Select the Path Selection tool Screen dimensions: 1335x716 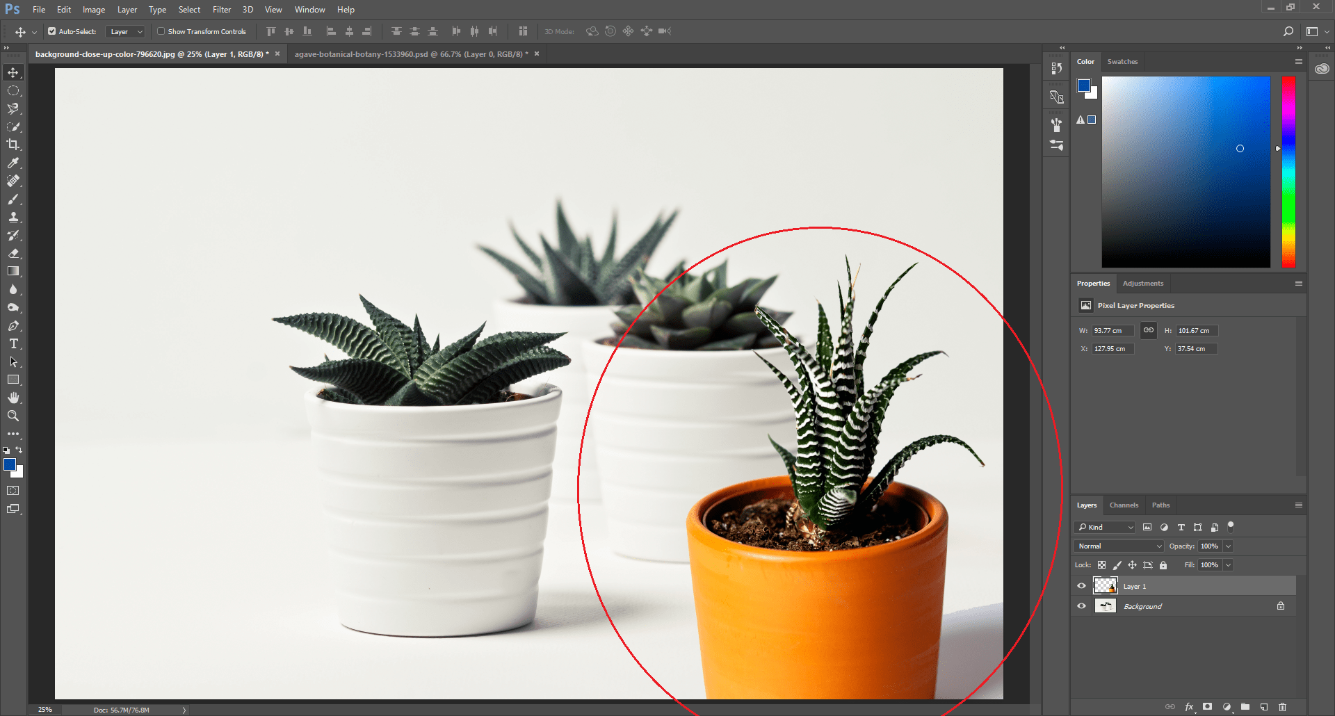pyautogui.click(x=13, y=361)
